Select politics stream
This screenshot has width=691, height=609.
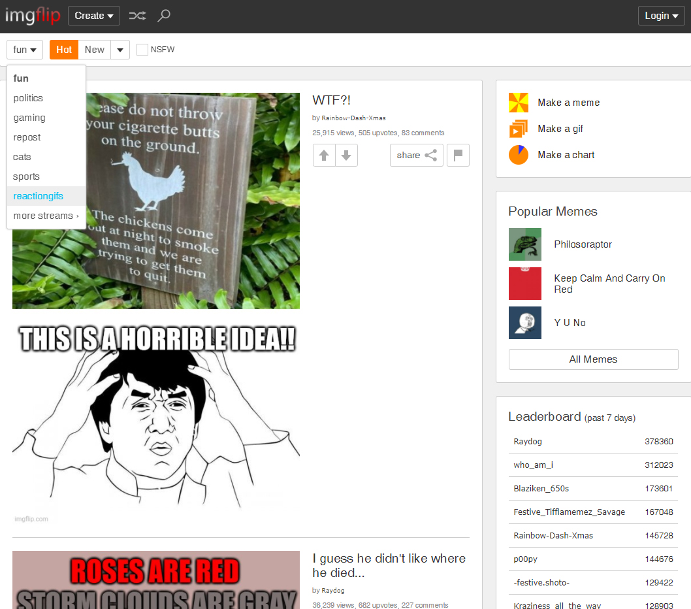(46, 98)
